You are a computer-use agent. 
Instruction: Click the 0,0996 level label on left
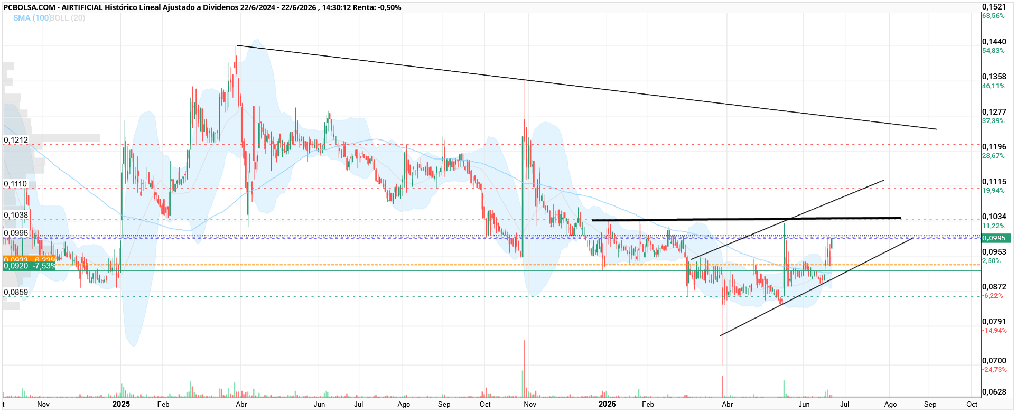[16, 233]
